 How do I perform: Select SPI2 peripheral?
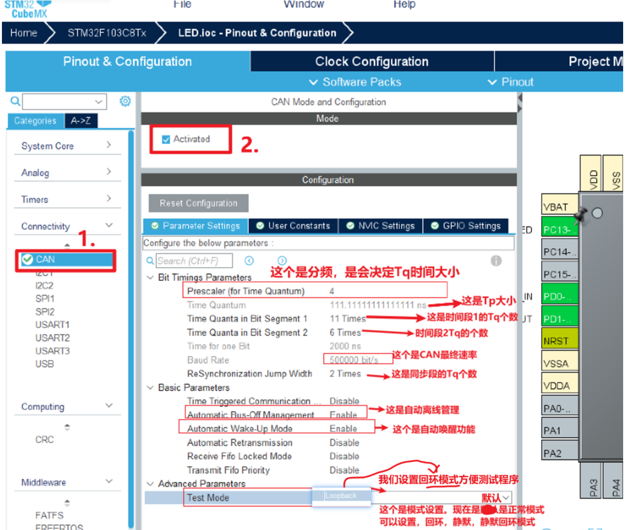(45, 312)
